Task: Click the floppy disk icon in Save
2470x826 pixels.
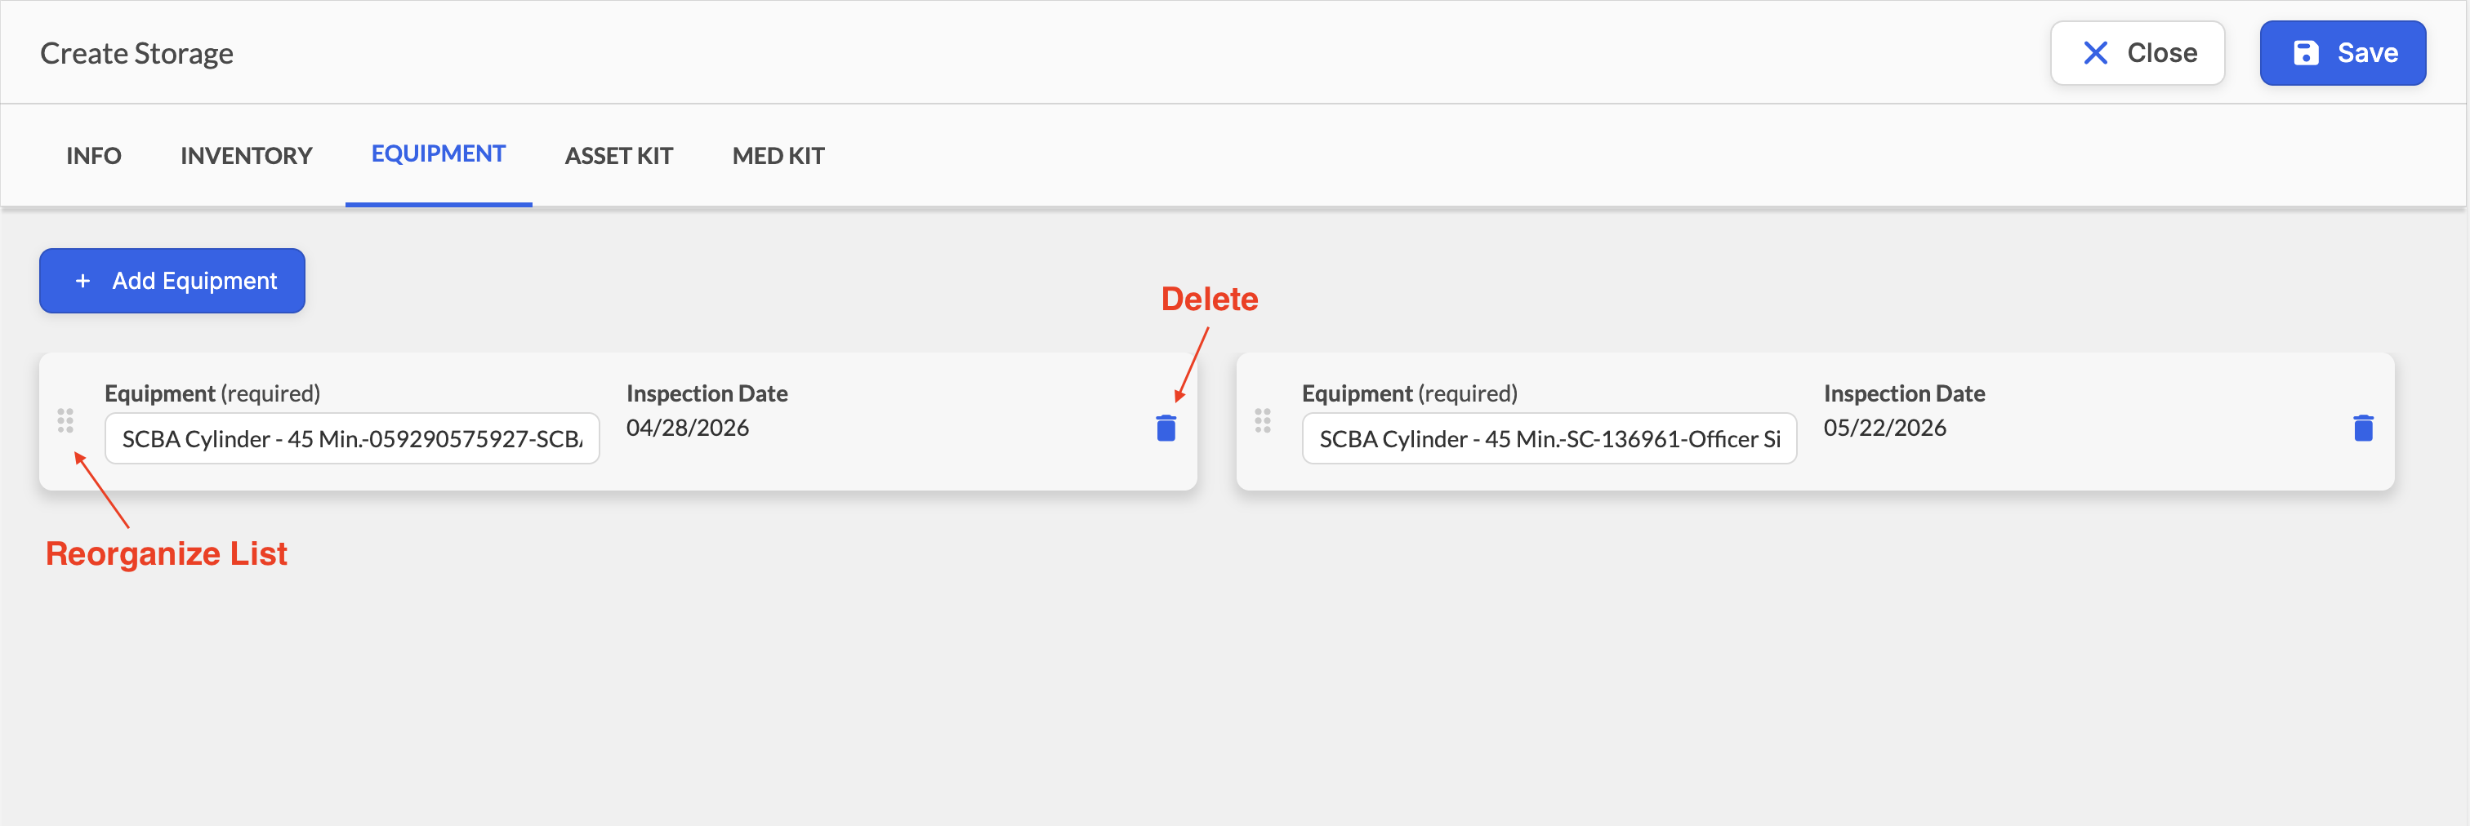Action: 2305,53
